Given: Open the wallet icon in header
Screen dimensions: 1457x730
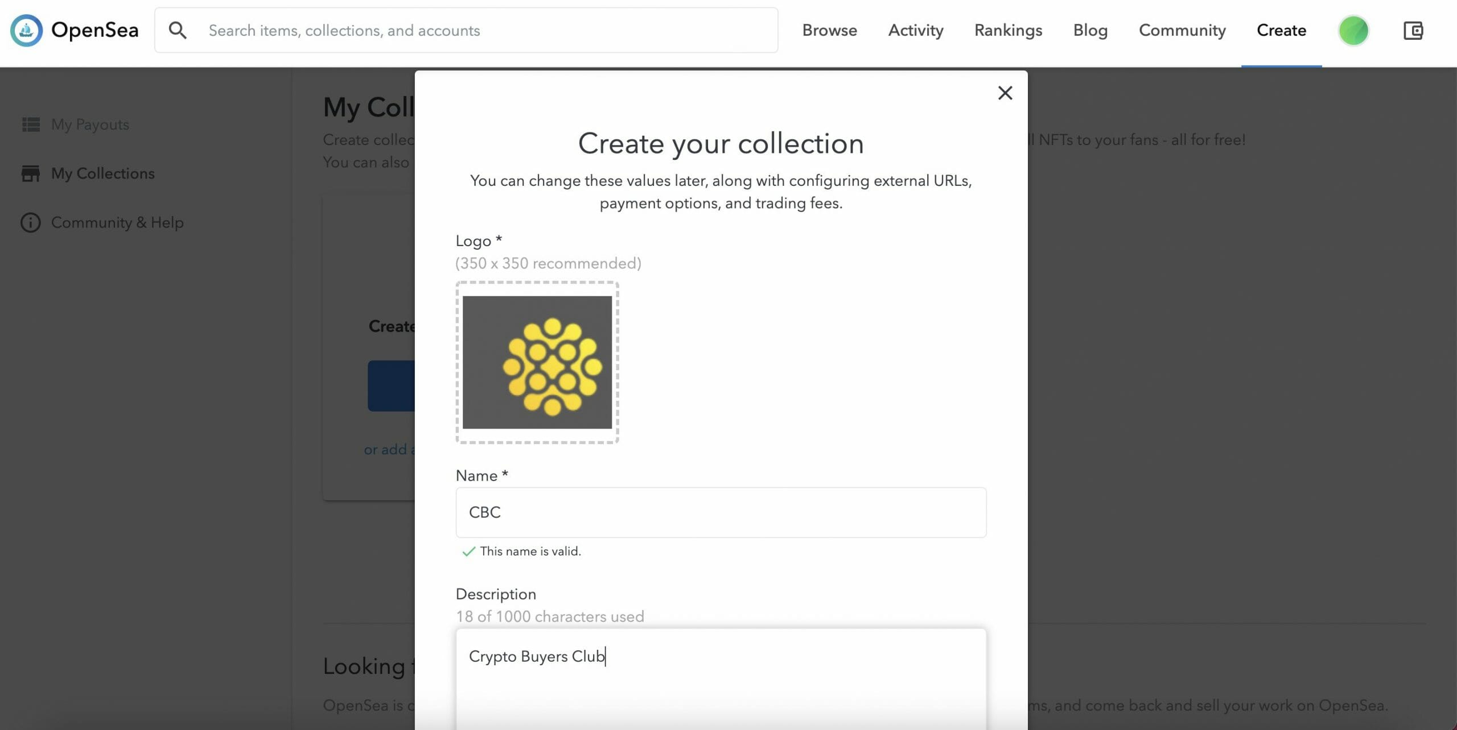Looking at the screenshot, I should (x=1413, y=30).
